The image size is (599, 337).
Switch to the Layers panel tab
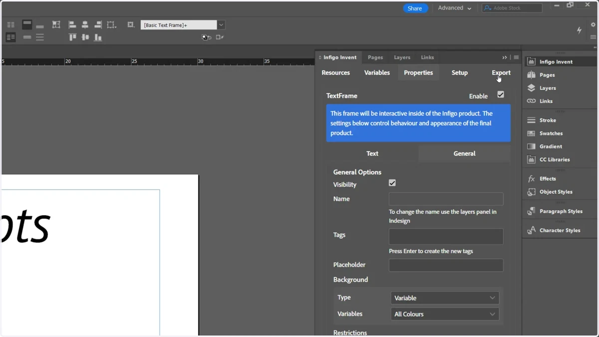click(402, 57)
